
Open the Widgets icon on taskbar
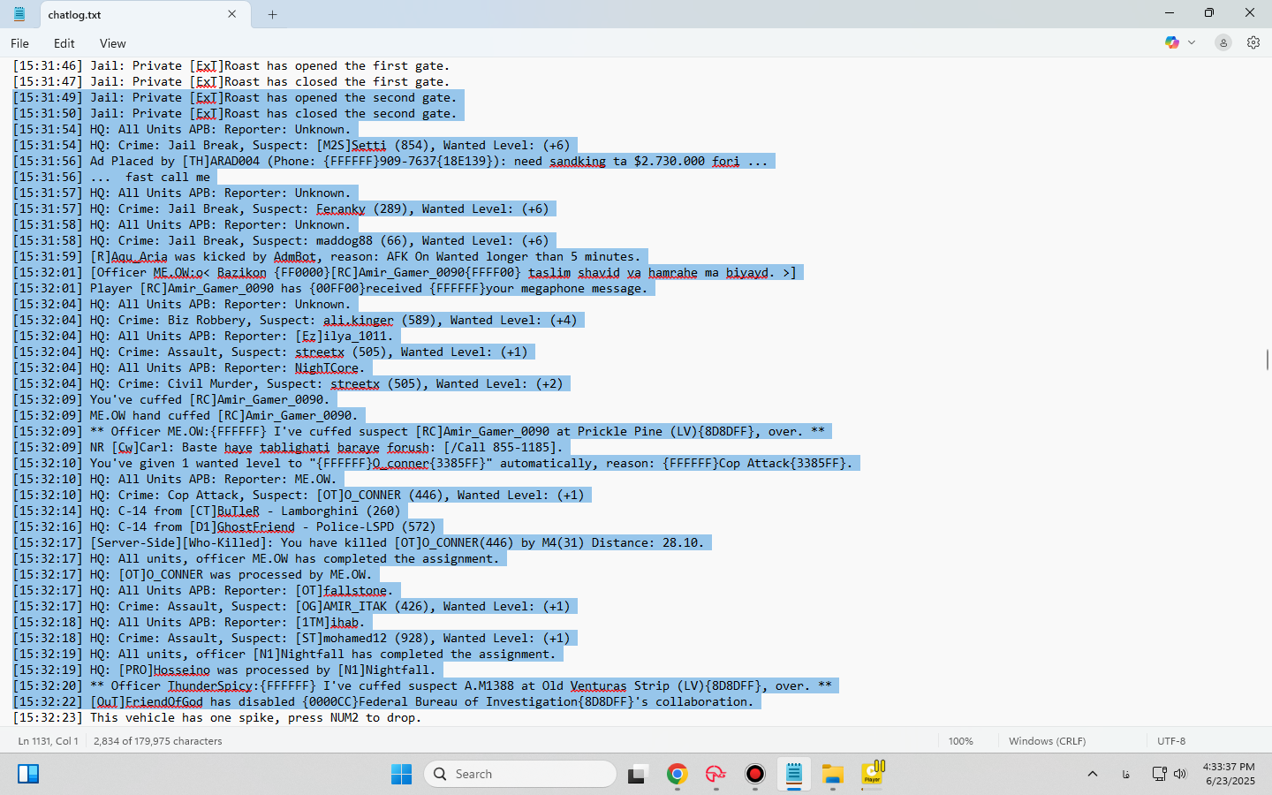[x=28, y=774]
